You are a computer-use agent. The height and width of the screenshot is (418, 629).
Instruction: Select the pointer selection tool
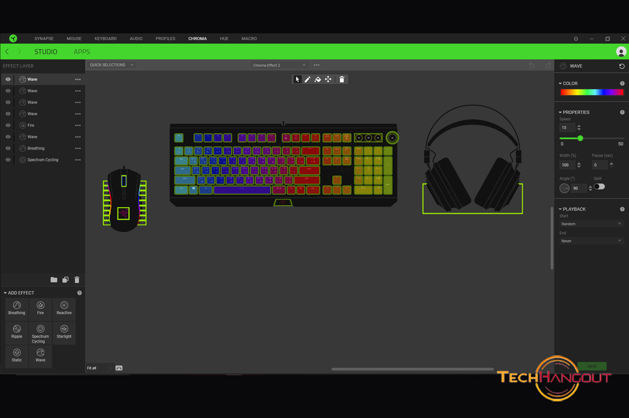[297, 79]
